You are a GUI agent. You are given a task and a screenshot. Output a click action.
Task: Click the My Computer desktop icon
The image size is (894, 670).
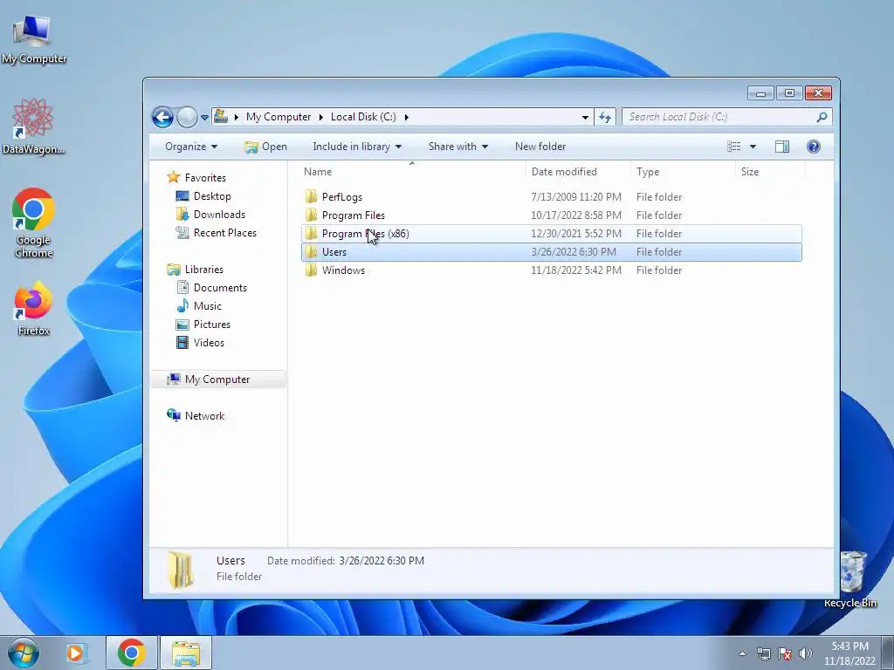point(33,38)
